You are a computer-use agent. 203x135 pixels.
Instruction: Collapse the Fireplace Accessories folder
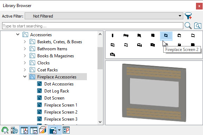[25, 77]
